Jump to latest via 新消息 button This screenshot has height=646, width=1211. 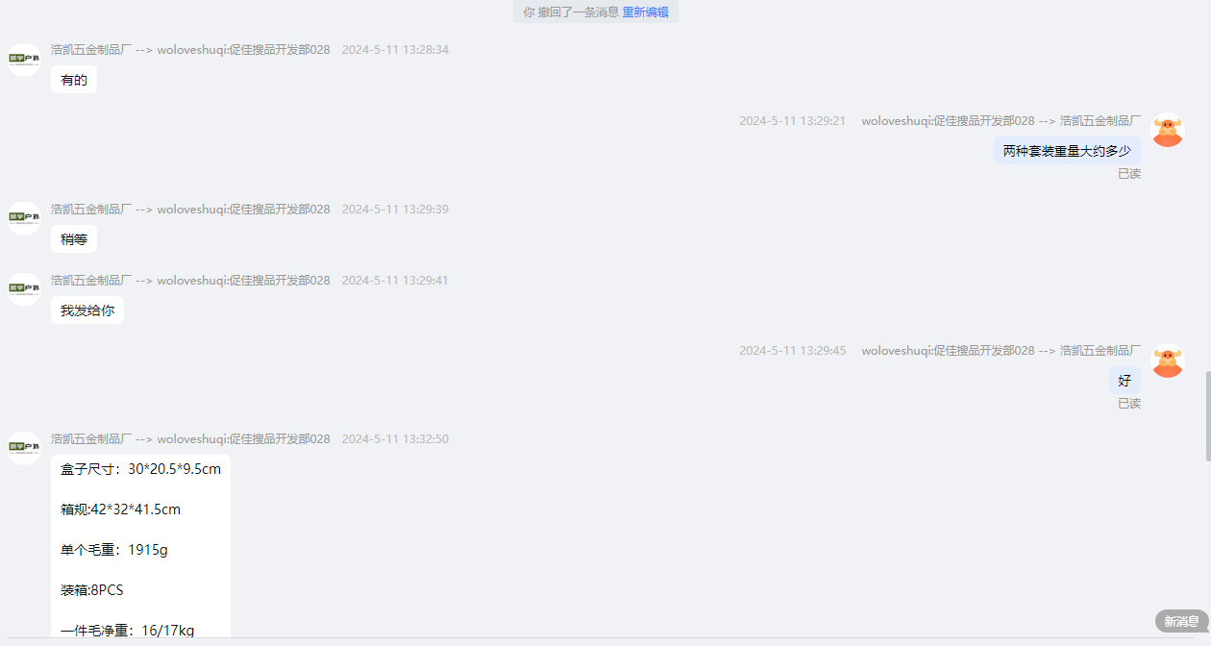(1181, 621)
